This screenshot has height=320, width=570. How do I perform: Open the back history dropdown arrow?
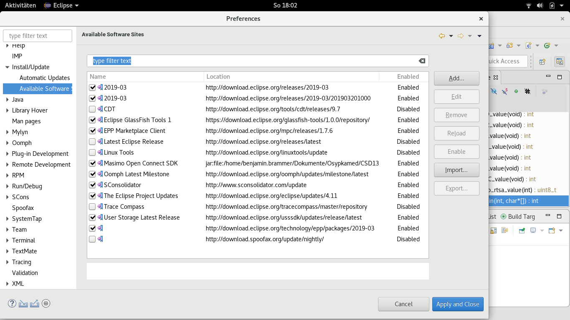tap(451, 36)
